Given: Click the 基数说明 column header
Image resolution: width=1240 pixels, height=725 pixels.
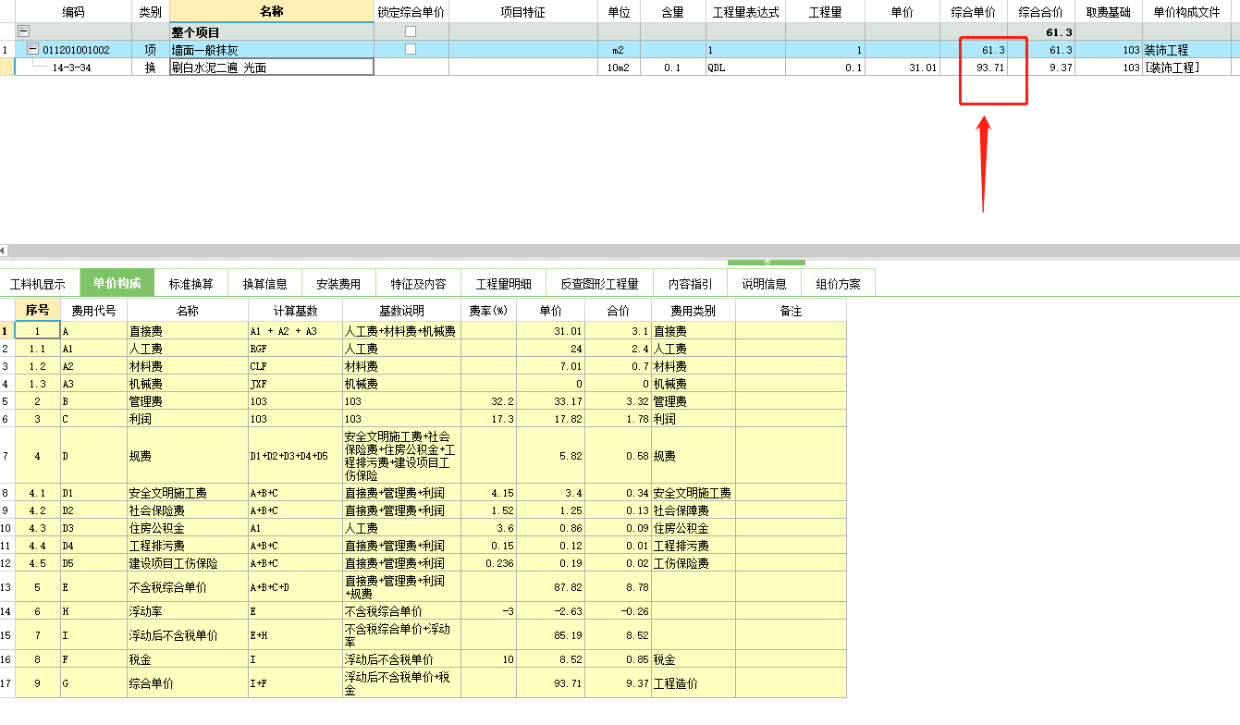Looking at the screenshot, I should pos(401,311).
